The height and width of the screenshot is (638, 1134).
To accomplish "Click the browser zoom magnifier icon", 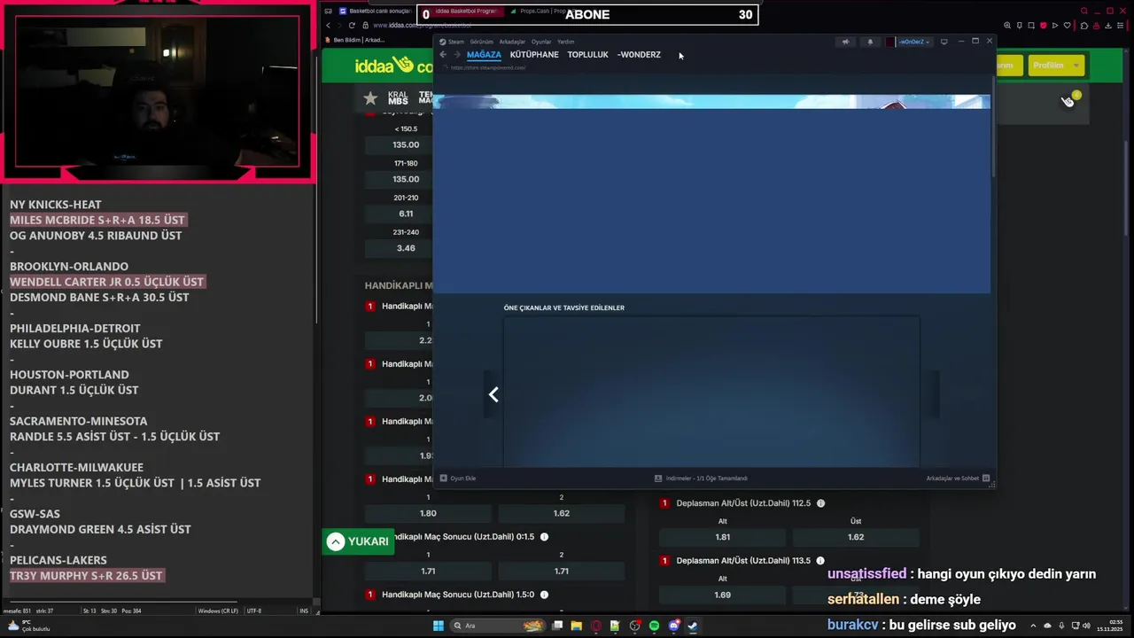I will click(x=1007, y=26).
